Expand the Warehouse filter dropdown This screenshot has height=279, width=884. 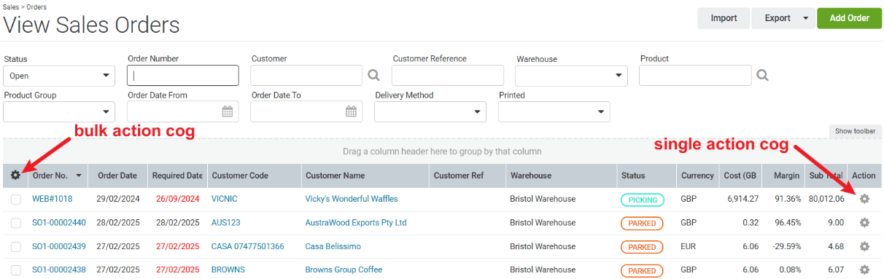coord(571,75)
